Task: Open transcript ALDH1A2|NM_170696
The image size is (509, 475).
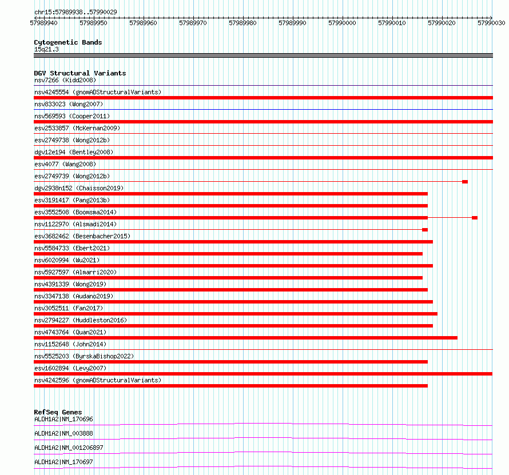Action: (63, 419)
